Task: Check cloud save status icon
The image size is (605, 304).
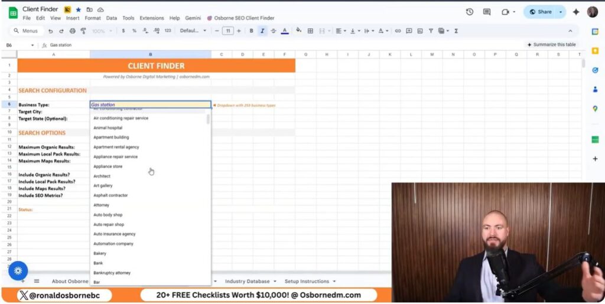Action: (100, 9)
